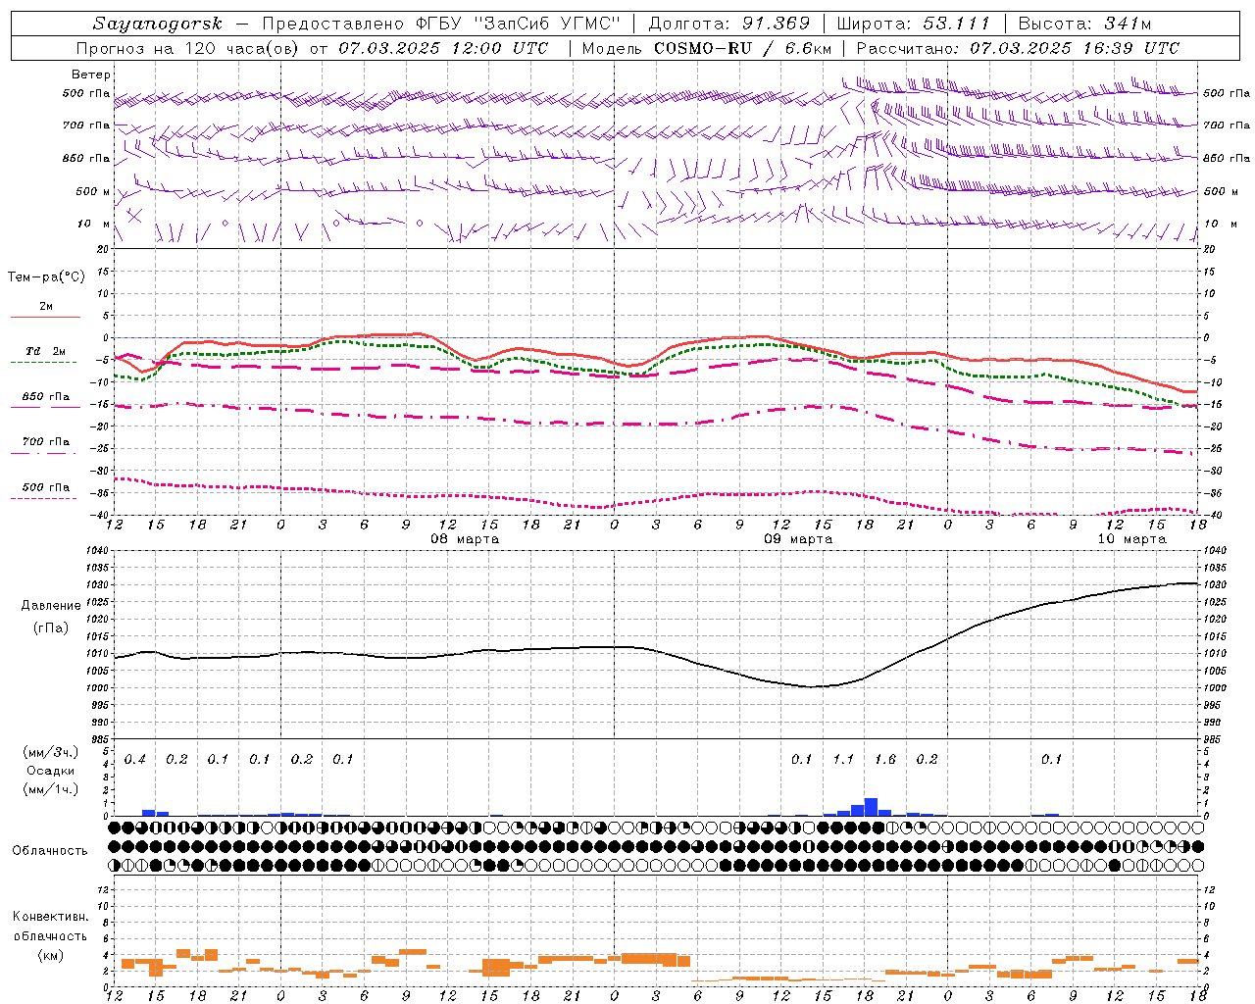1255x1004 pixels.
Task: Click the right-side "850 гПа" wind level label
Action: (x=1227, y=158)
